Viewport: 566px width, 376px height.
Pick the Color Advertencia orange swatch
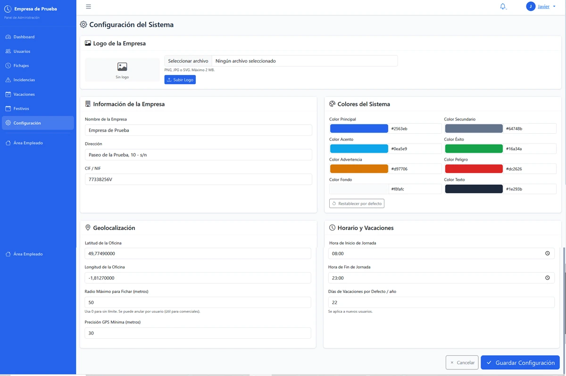[359, 169]
